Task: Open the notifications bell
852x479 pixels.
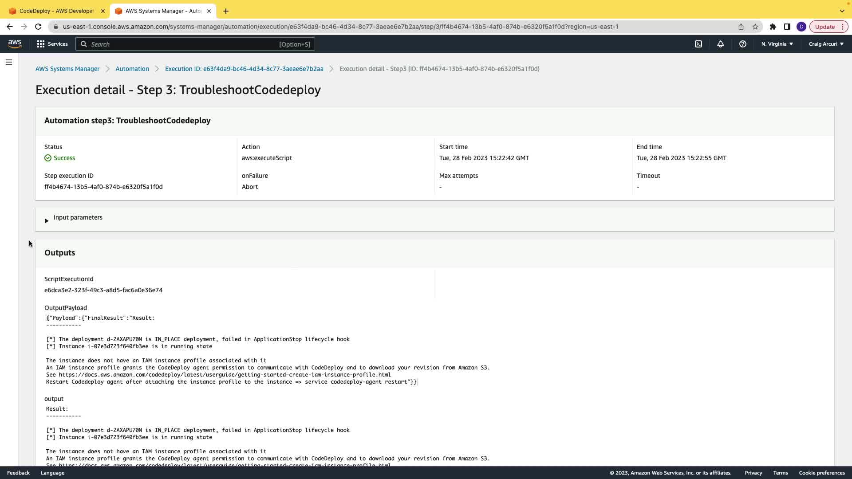Action: coord(721,44)
